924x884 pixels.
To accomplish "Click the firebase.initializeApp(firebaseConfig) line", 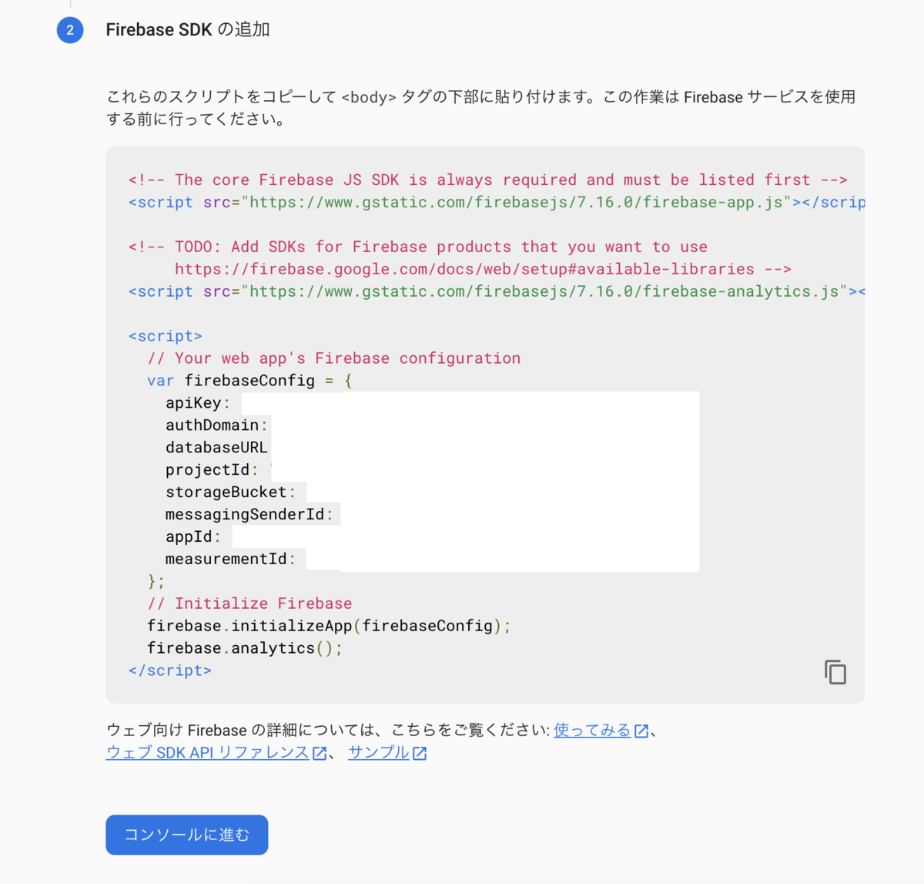I will click(x=329, y=626).
